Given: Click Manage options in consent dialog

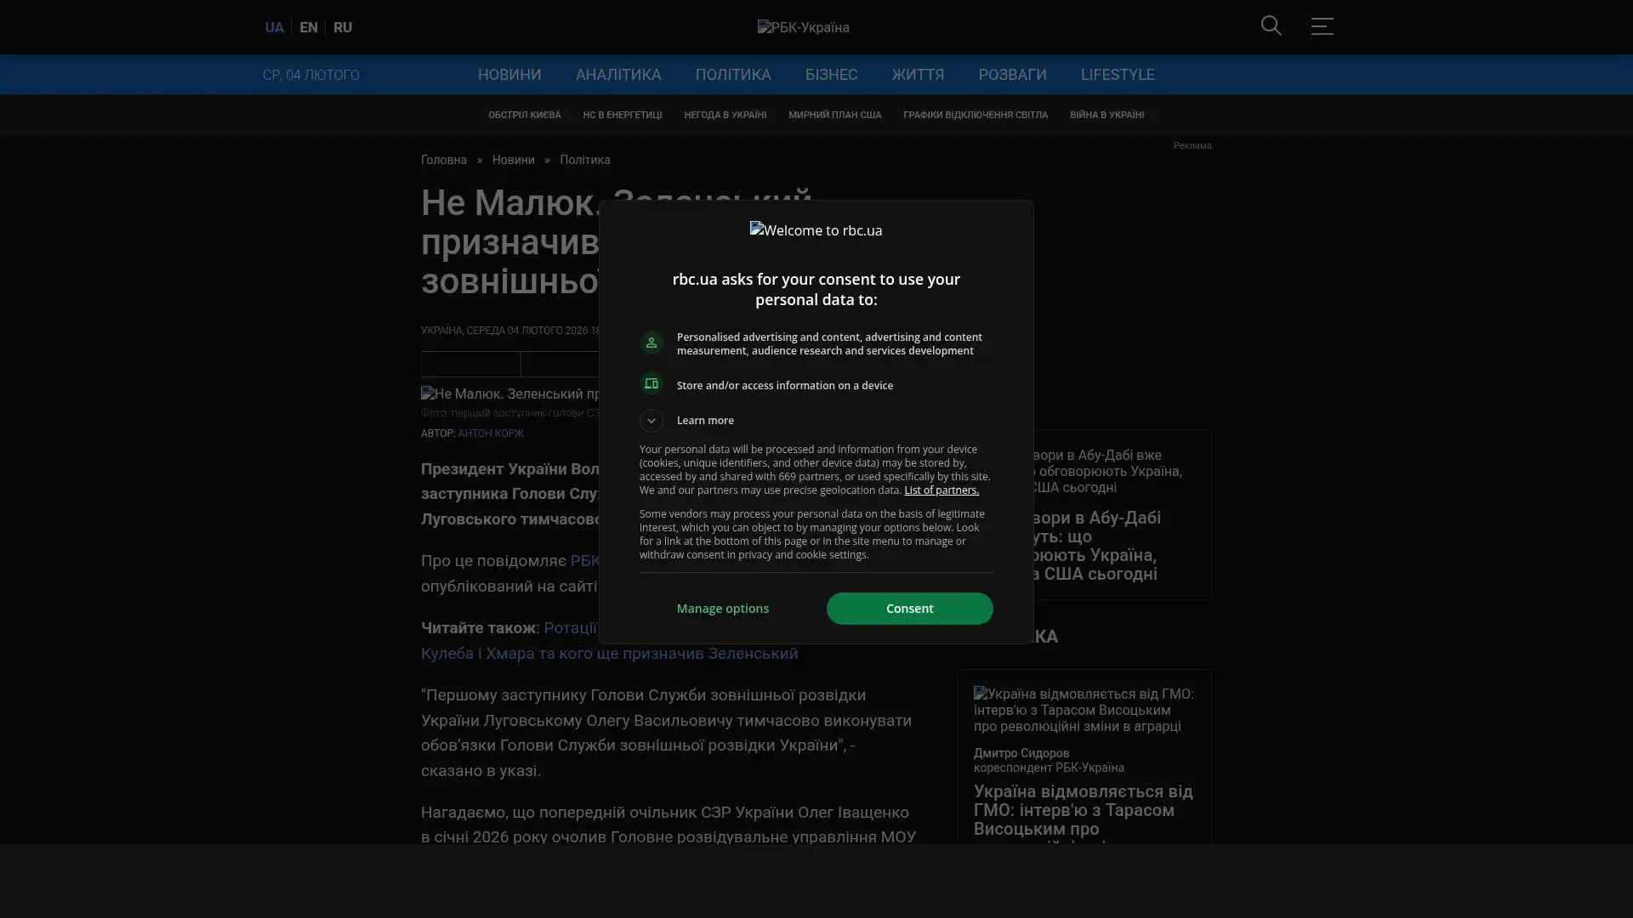Looking at the screenshot, I should coord(722,609).
